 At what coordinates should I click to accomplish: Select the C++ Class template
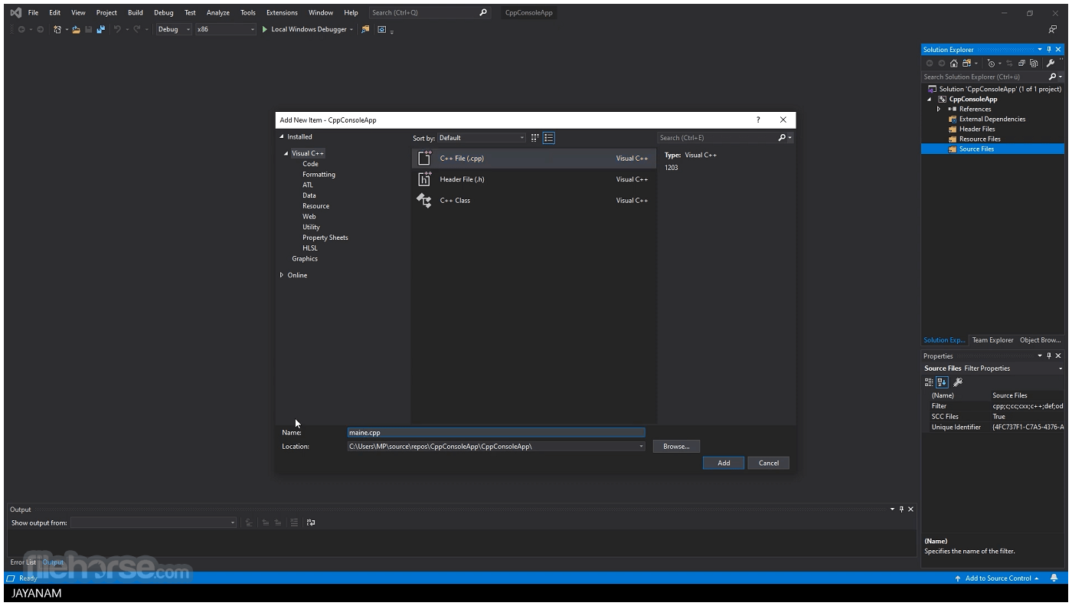click(534, 201)
